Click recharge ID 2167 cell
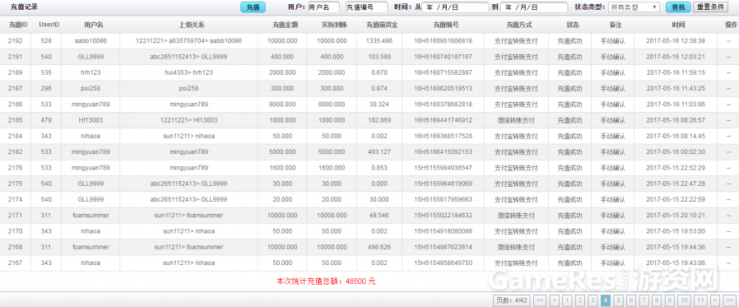739x307 pixels. [15, 263]
